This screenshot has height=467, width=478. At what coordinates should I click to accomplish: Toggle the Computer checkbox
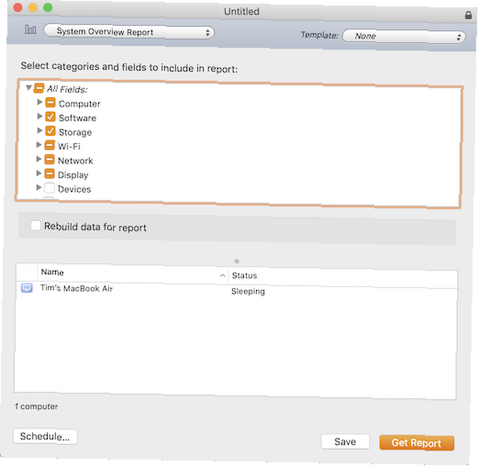(x=50, y=102)
